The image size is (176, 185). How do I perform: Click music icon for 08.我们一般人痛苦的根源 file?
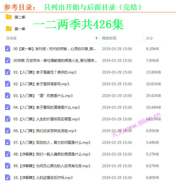click(x=8, y=154)
